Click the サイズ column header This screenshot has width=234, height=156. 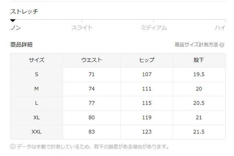pos(37,60)
